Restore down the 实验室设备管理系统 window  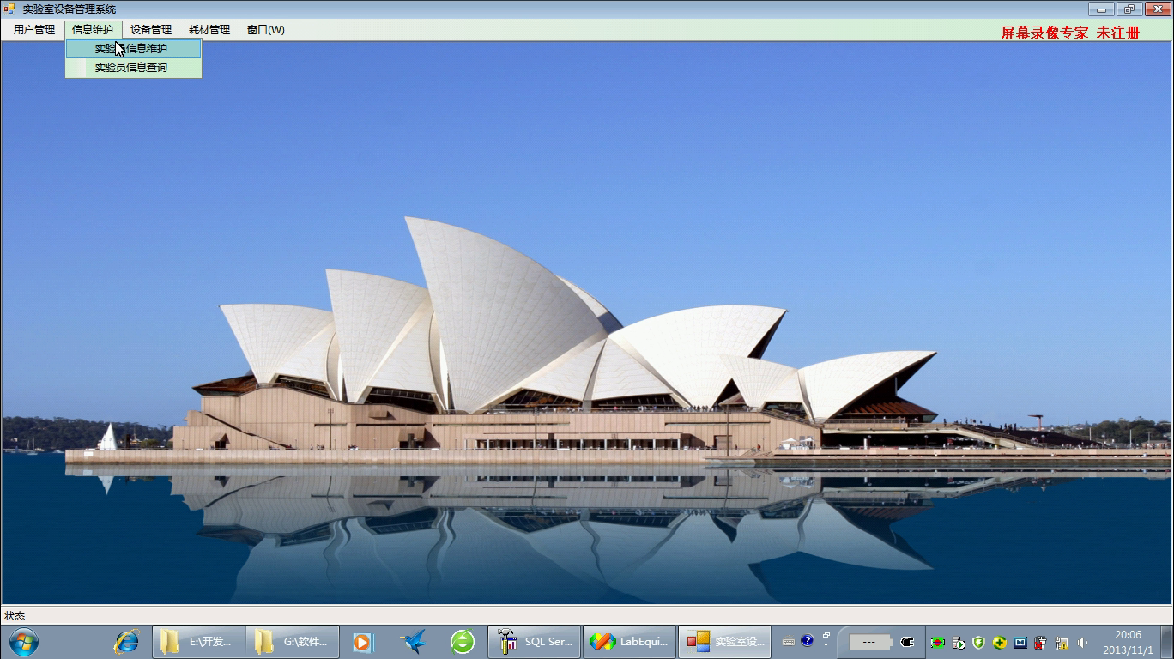click(1128, 9)
